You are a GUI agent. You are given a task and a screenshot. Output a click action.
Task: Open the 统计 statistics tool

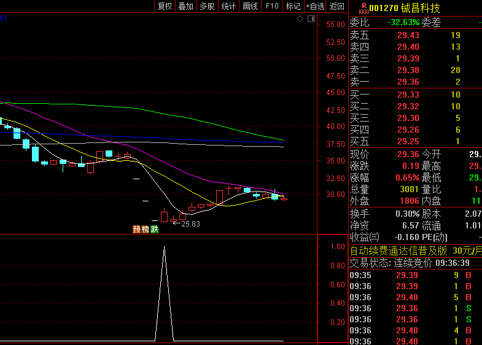[x=228, y=6]
